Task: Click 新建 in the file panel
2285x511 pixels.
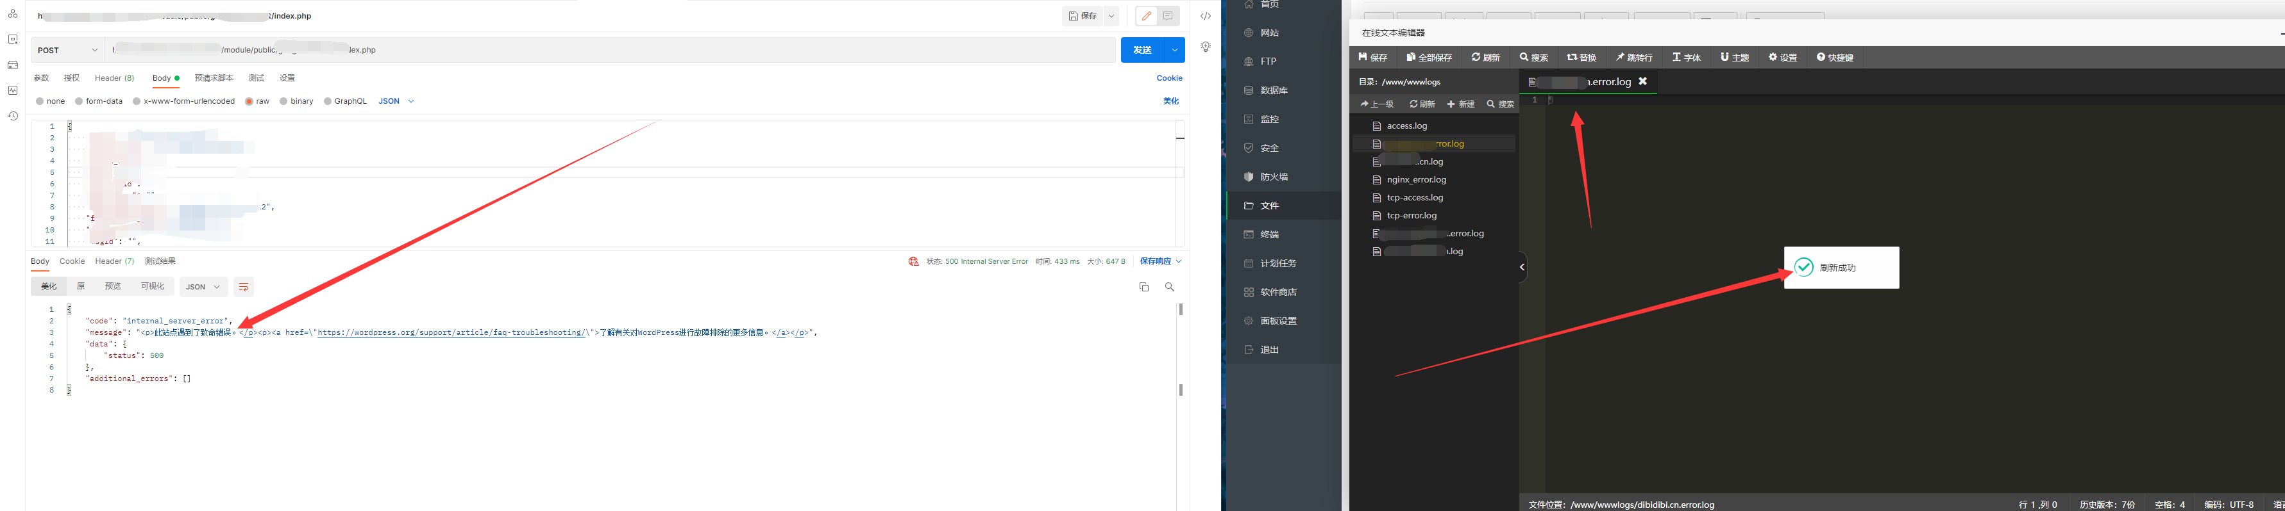Action: tap(1461, 104)
